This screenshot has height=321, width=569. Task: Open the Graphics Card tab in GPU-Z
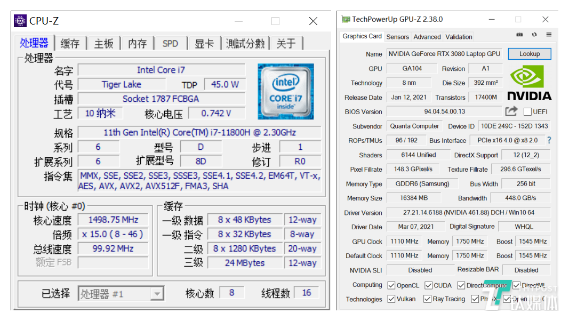tap(362, 36)
